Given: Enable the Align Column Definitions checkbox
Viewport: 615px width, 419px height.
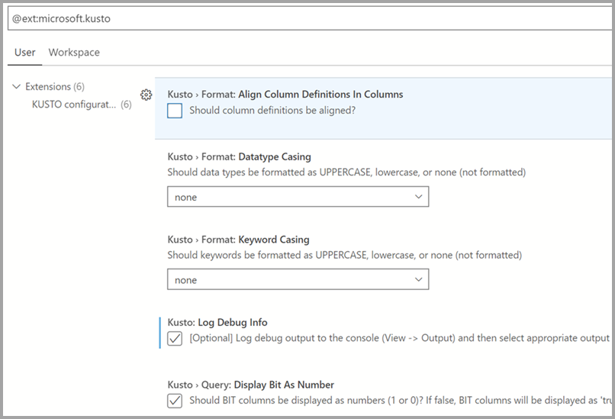Looking at the screenshot, I should coord(175,111).
